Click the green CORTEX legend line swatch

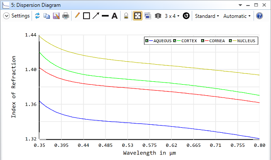[x=179, y=41]
